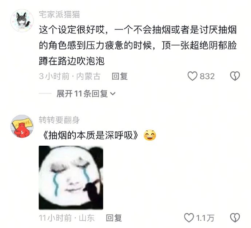Image resolution: width=251 pixels, height=228 pixels.
Task: Reply to the 3小时前 内蒙古 comment
Action: point(120,76)
